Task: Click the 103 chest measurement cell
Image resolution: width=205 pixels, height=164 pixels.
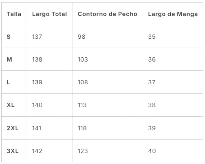Action: click(x=83, y=59)
